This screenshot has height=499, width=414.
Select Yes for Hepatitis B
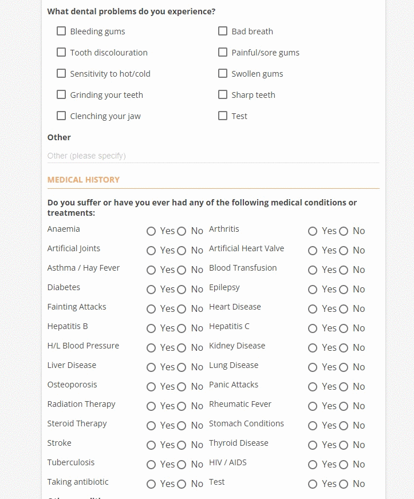click(151, 328)
